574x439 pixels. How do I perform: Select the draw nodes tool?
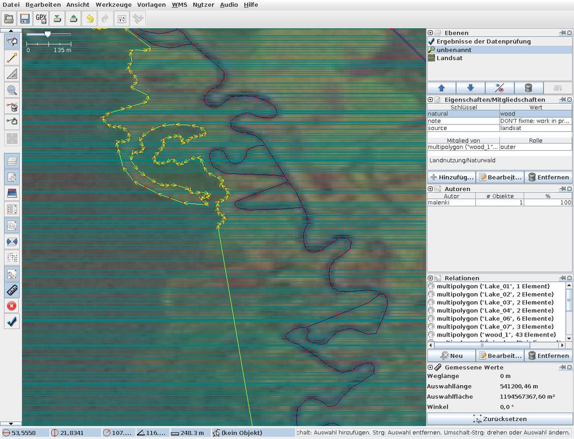click(x=12, y=57)
